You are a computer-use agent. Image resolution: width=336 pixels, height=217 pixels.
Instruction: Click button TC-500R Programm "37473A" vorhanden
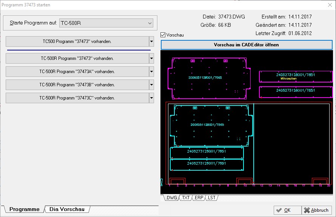77,72
